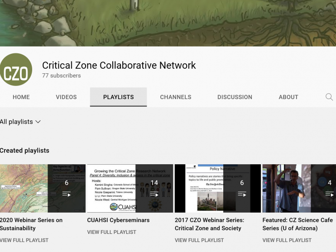This screenshot has height=252, width=336.
Task: Expand the All playlists dropdown
Action: [20, 122]
